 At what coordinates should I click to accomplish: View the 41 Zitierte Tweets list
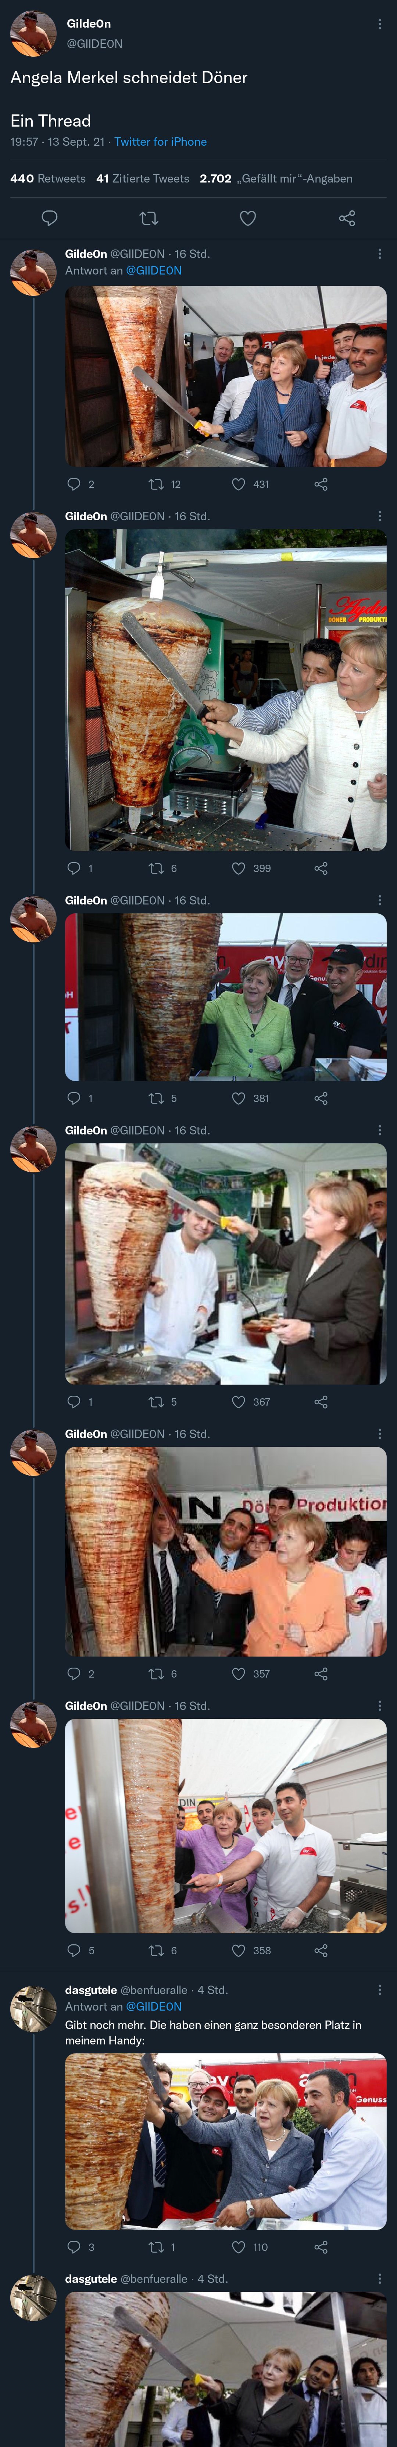point(143,178)
